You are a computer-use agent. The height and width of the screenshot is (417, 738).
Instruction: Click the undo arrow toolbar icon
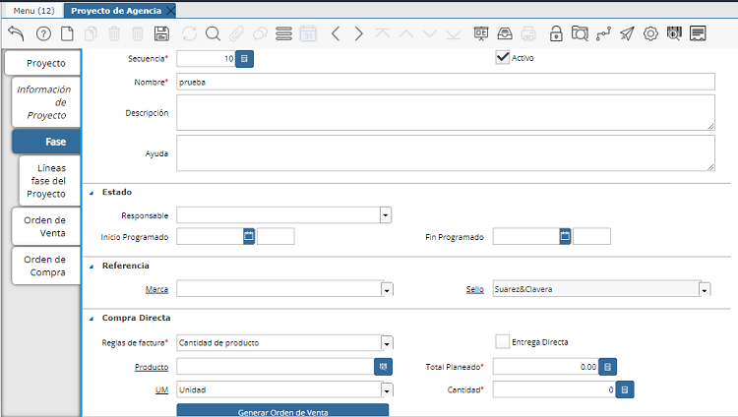tap(16, 33)
